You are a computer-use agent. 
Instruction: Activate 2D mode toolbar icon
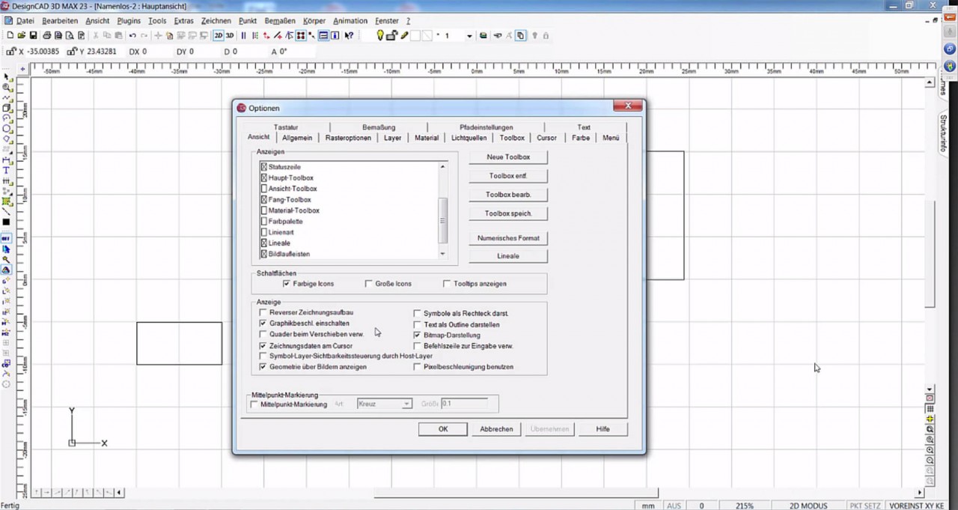click(219, 35)
